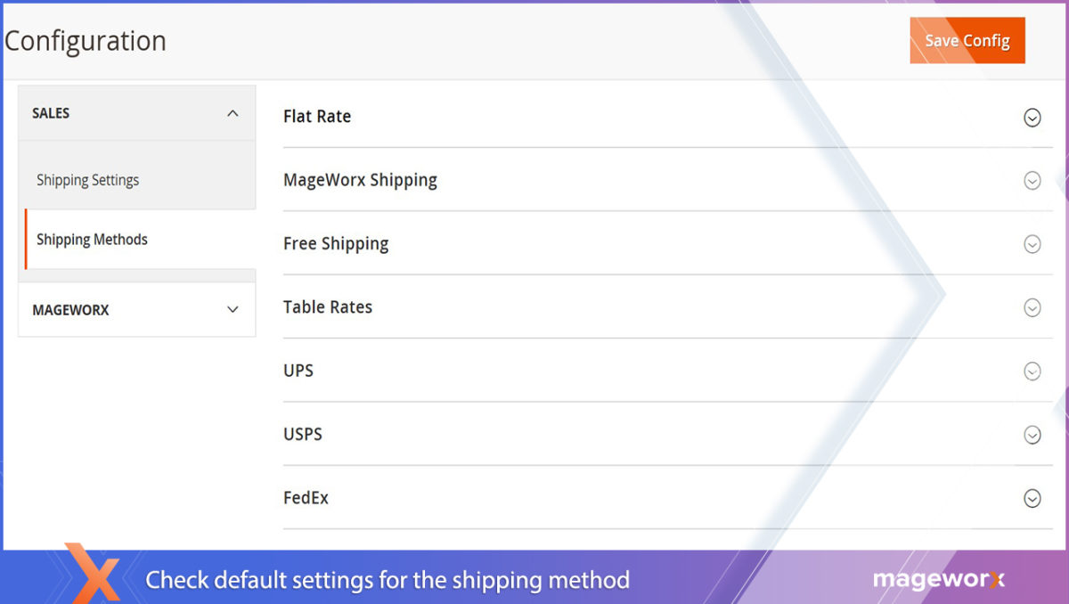Select Shipping Settings in the sidebar
This screenshot has height=604, width=1069.
tap(87, 179)
